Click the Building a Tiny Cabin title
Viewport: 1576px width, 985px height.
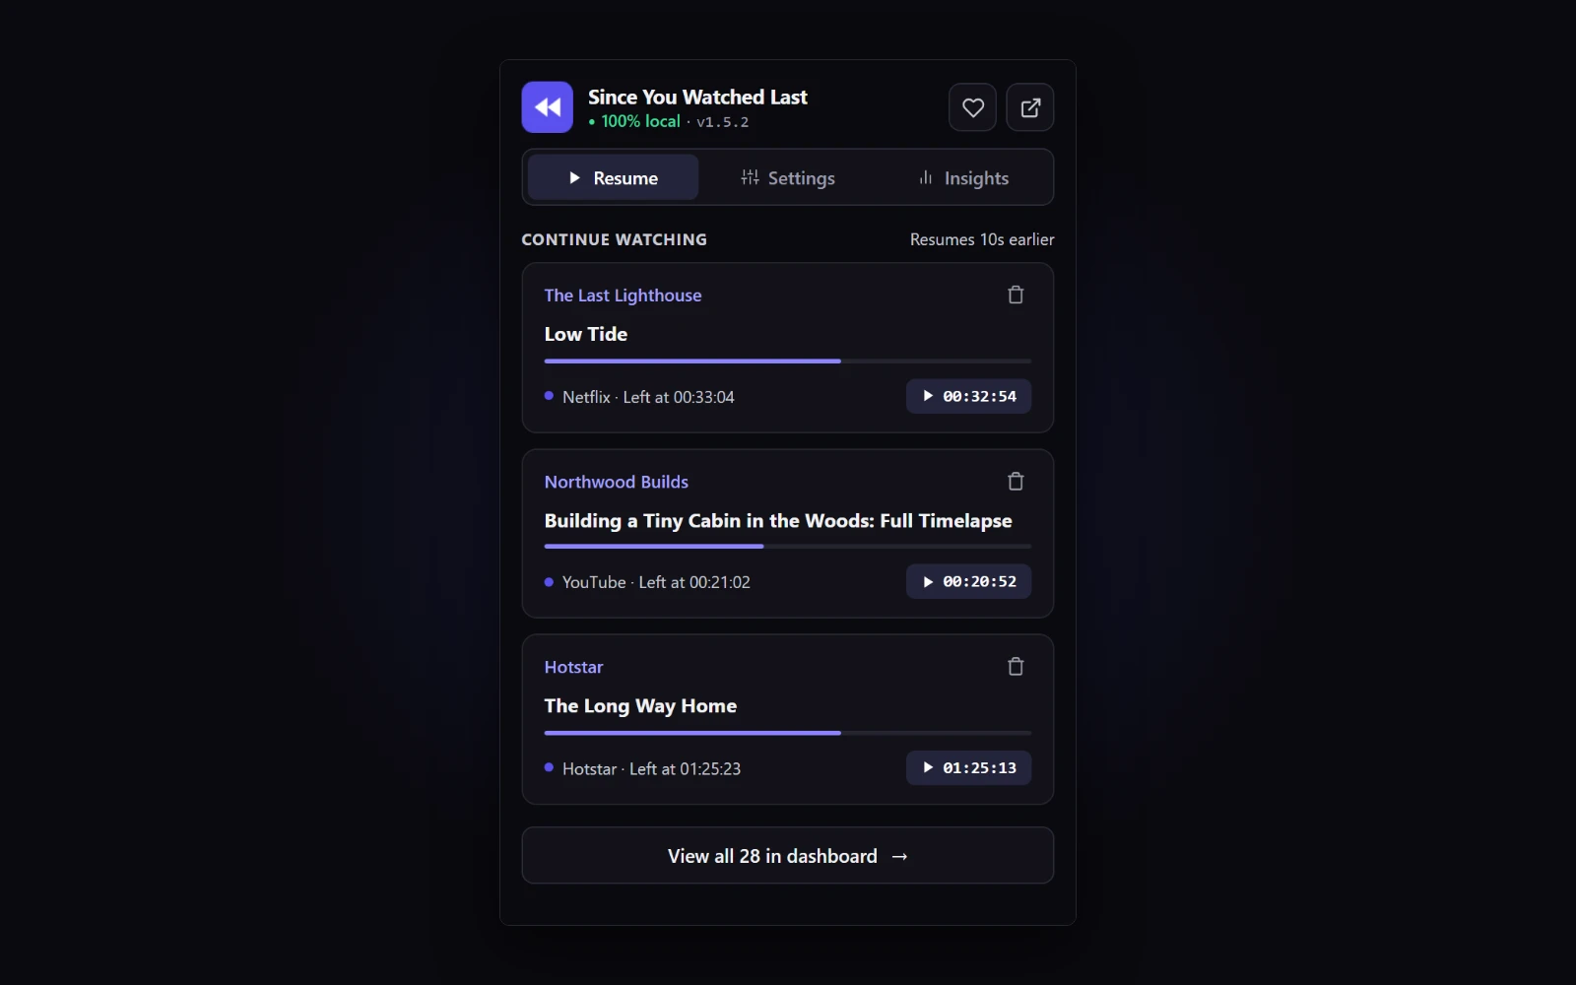pyautogui.click(x=778, y=520)
